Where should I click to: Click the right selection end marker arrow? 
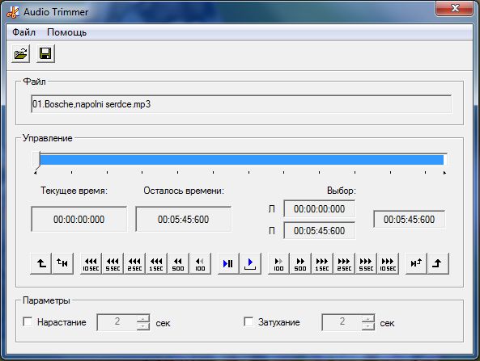(444, 173)
